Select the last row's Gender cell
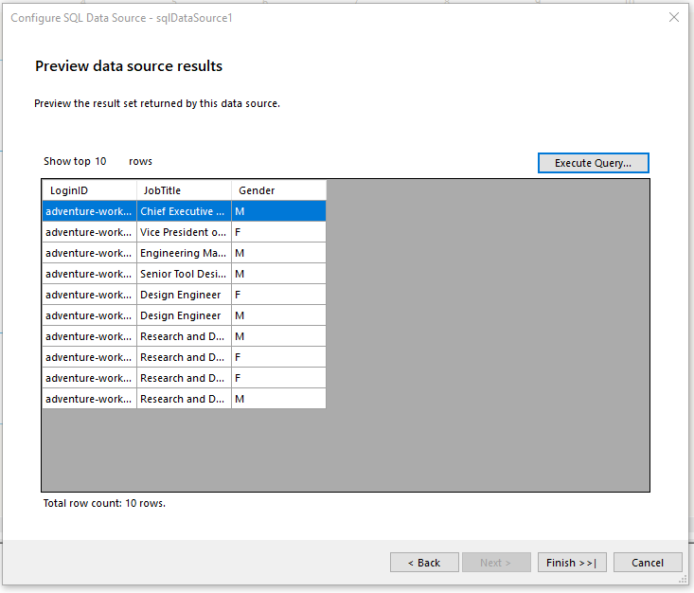 pyautogui.click(x=278, y=399)
